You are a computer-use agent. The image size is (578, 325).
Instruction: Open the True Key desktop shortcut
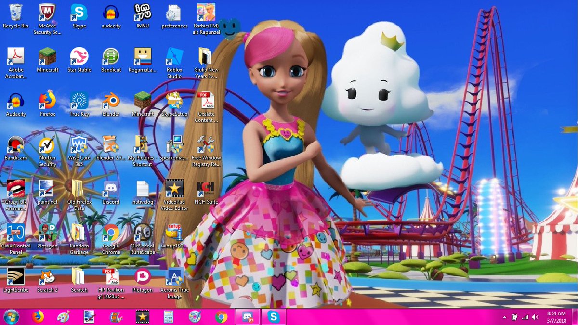click(79, 104)
